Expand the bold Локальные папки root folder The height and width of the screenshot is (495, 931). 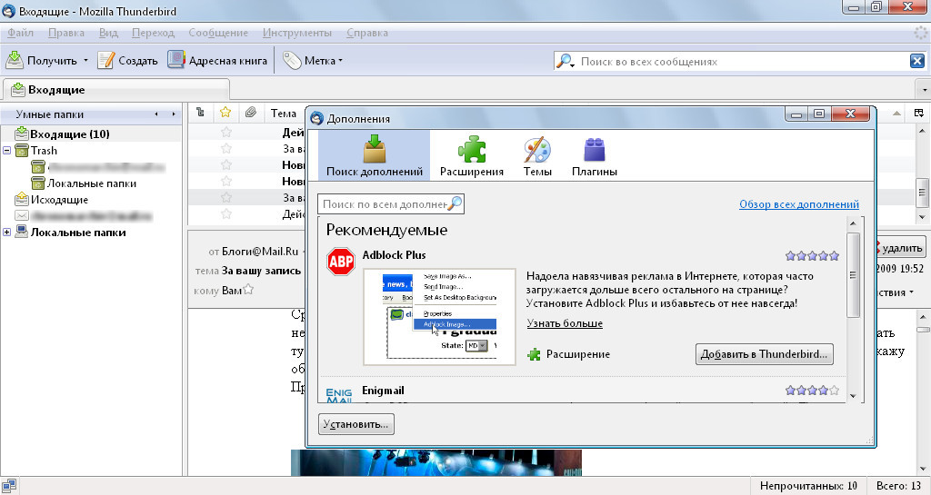pos(7,233)
